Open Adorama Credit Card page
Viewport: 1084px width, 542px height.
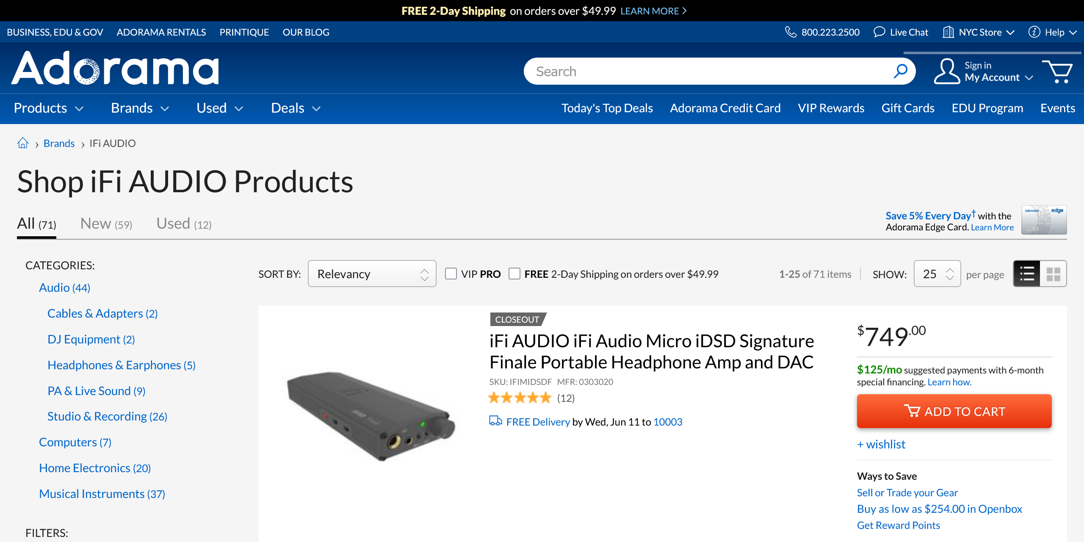725,108
